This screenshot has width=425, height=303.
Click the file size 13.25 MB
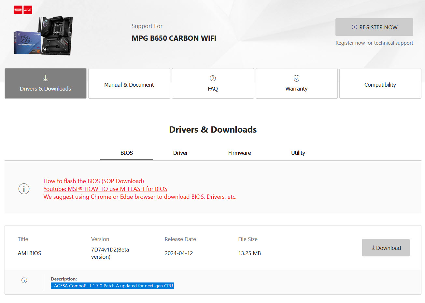tap(249, 253)
